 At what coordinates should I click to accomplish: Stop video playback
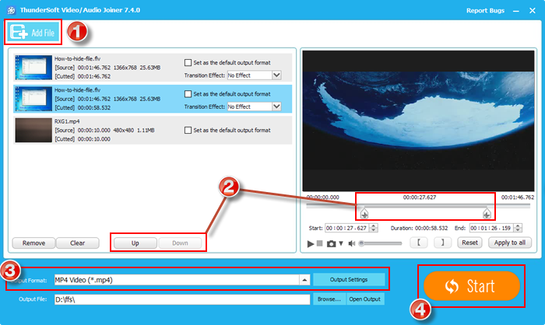click(321, 243)
